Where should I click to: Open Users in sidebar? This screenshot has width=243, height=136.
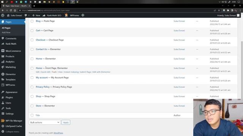8,103
